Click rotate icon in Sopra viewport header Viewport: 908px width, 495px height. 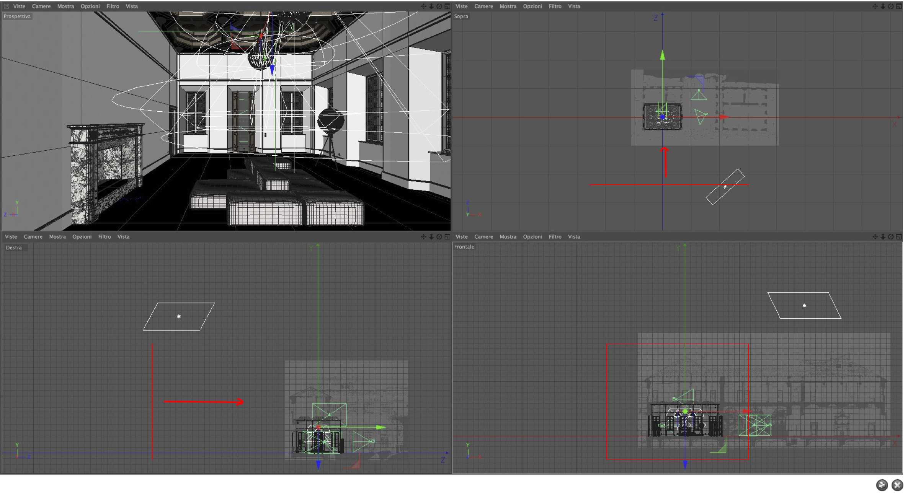click(x=891, y=7)
